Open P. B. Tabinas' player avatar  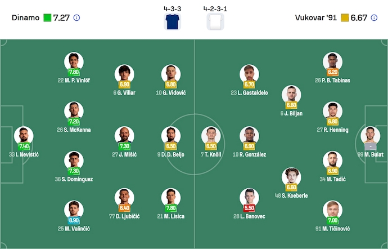(x=332, y=61)
